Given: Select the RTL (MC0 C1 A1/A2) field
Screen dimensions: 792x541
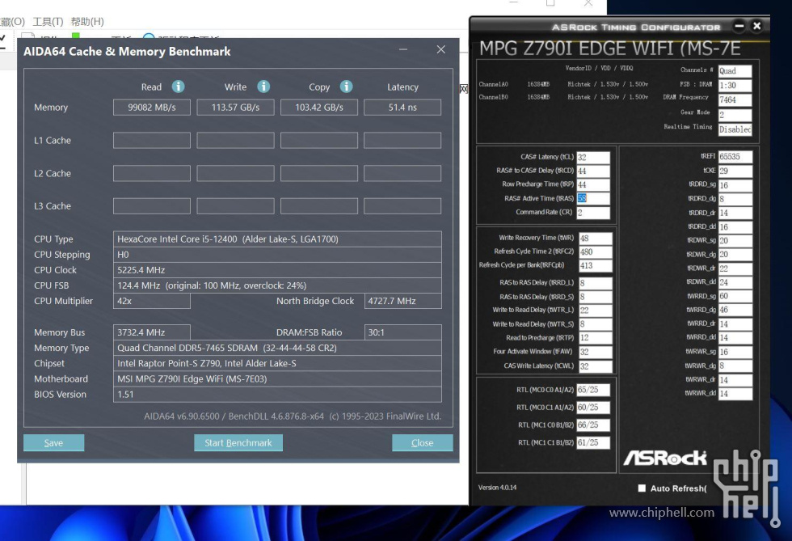Looking at the screenshot, I should click(593, 408).
